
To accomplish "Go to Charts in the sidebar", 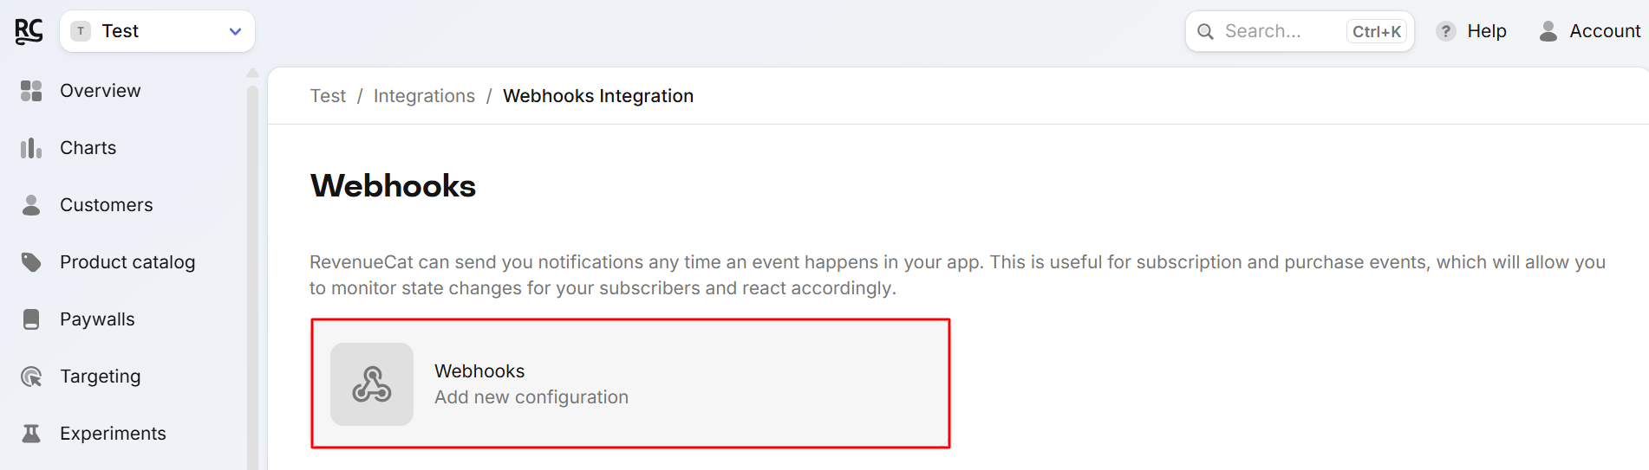I will pyautogui.click(x=88, y=148).
